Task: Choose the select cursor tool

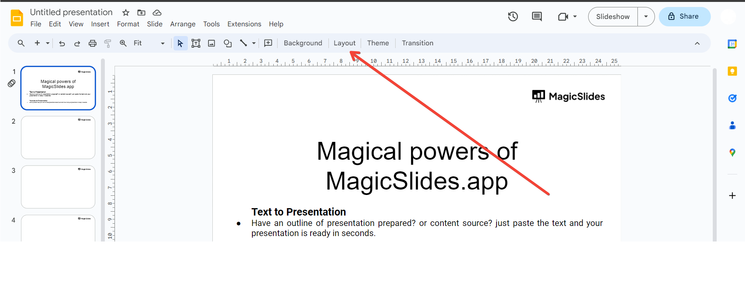Action: click(180, 43)
